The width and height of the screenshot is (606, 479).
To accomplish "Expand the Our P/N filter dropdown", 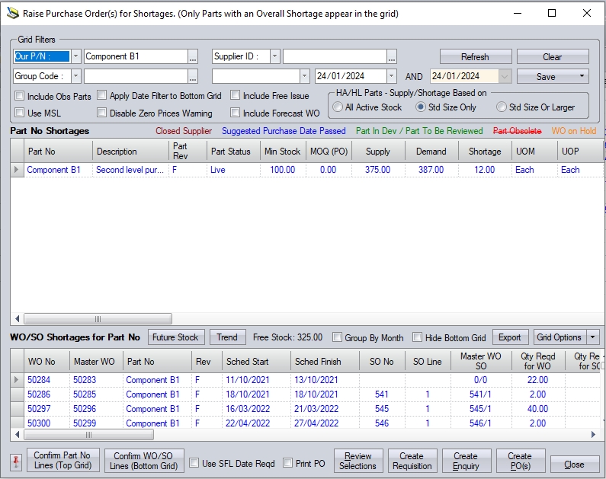I will pos(75,56).
